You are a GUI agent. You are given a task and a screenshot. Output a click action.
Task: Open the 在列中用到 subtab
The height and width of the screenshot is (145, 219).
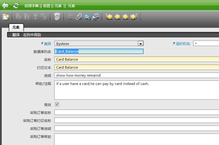[32, 35]
